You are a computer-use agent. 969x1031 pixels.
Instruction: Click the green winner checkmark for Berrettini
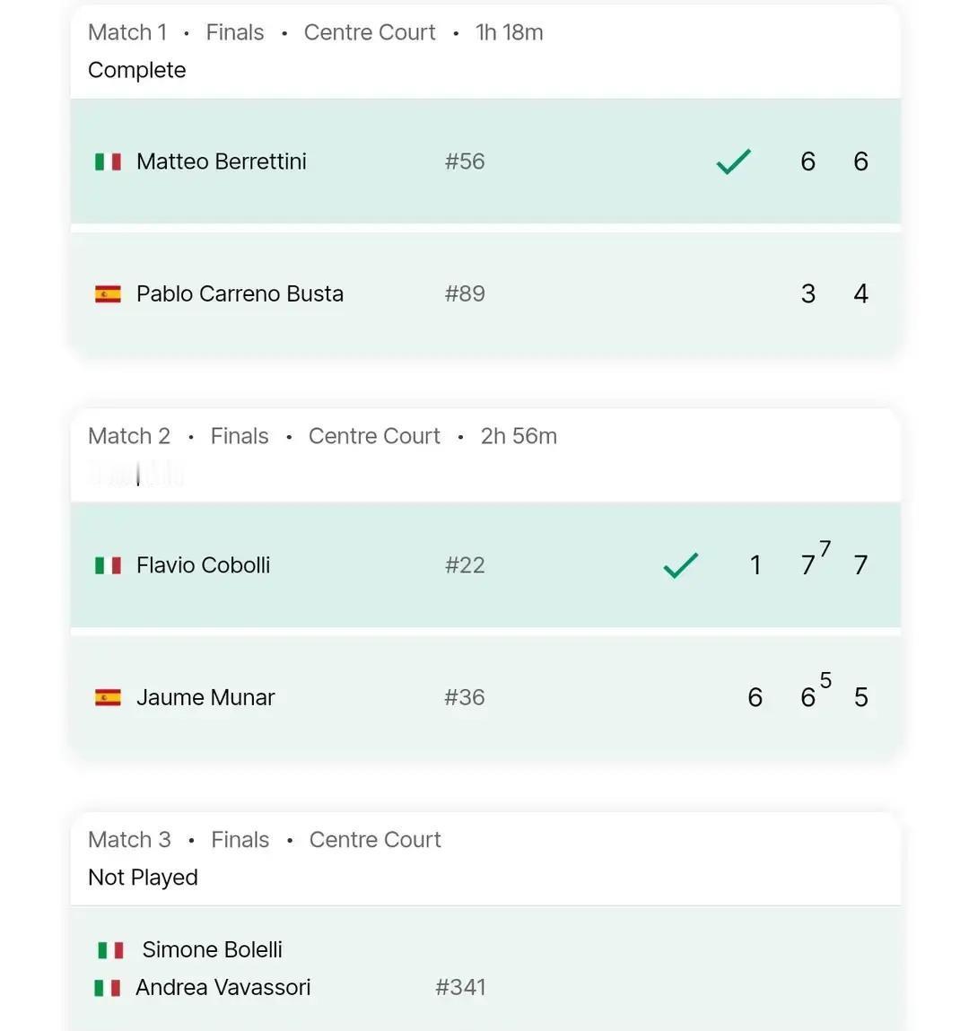(734, 162)
